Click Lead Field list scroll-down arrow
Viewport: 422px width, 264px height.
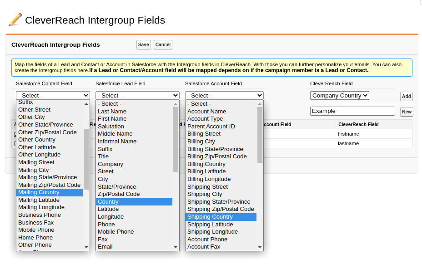coord(176,247)
